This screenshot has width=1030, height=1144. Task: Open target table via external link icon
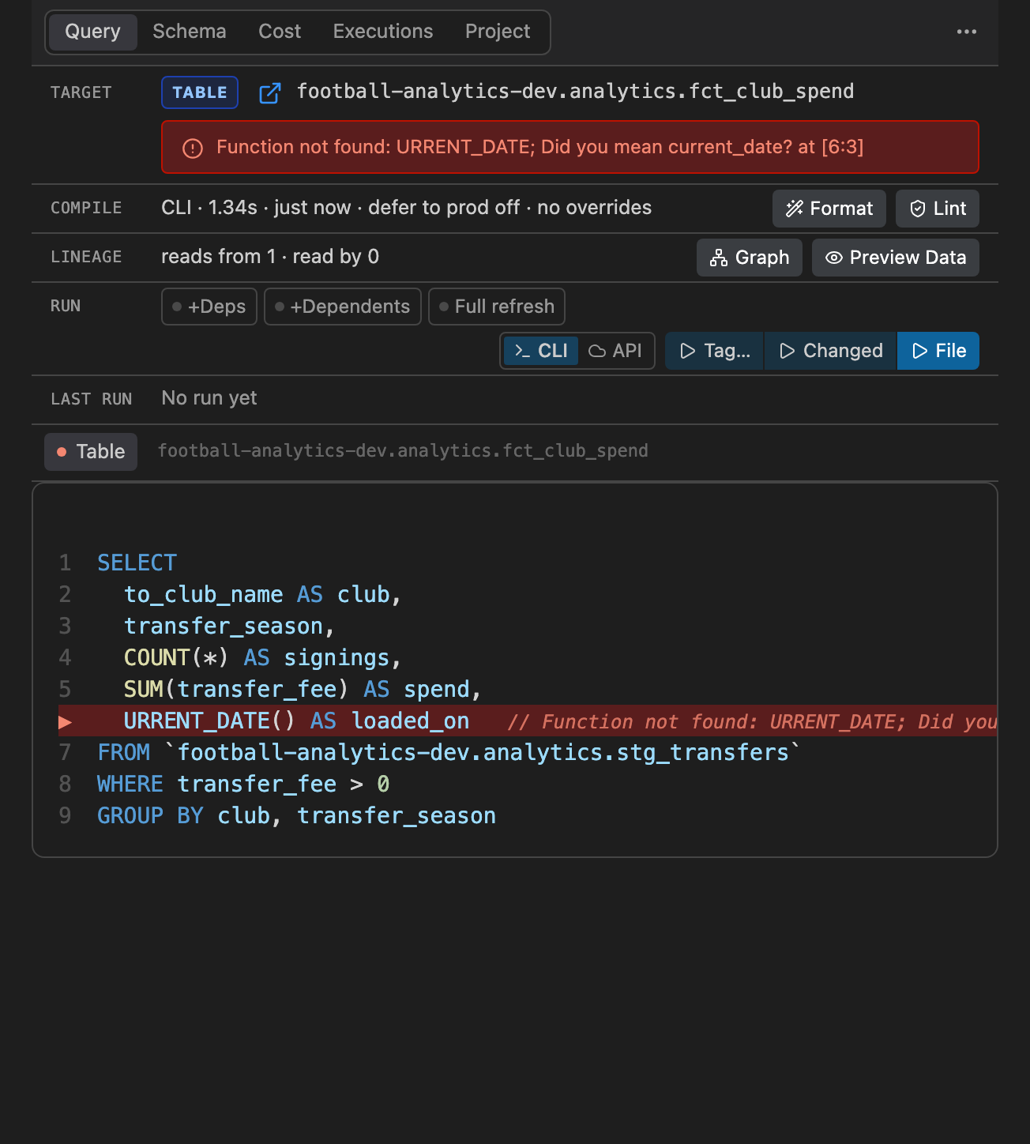(270, 92)
